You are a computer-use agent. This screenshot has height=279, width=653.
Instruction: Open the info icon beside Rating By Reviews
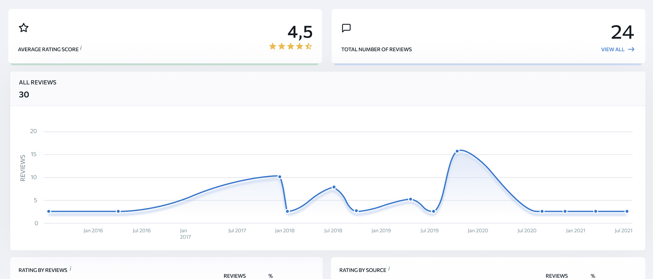click(70, 269)
